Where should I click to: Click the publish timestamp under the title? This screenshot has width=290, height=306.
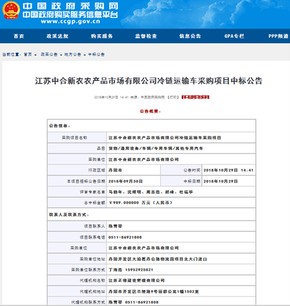tap(111, 97)
